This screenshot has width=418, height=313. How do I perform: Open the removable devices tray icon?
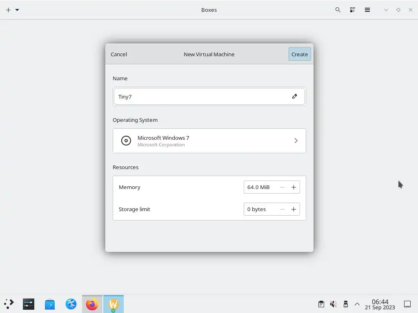[x=345, y=304]
